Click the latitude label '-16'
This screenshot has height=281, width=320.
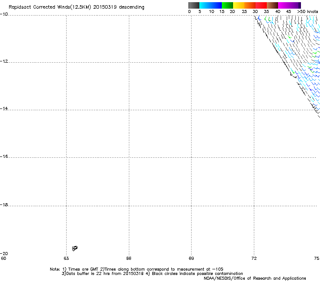point(4,156)
